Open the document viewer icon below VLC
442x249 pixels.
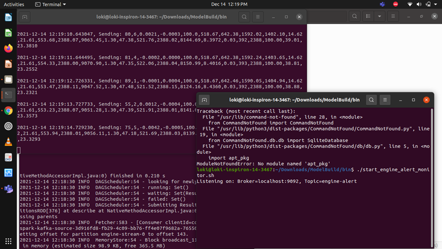click(x=8, y=157)
